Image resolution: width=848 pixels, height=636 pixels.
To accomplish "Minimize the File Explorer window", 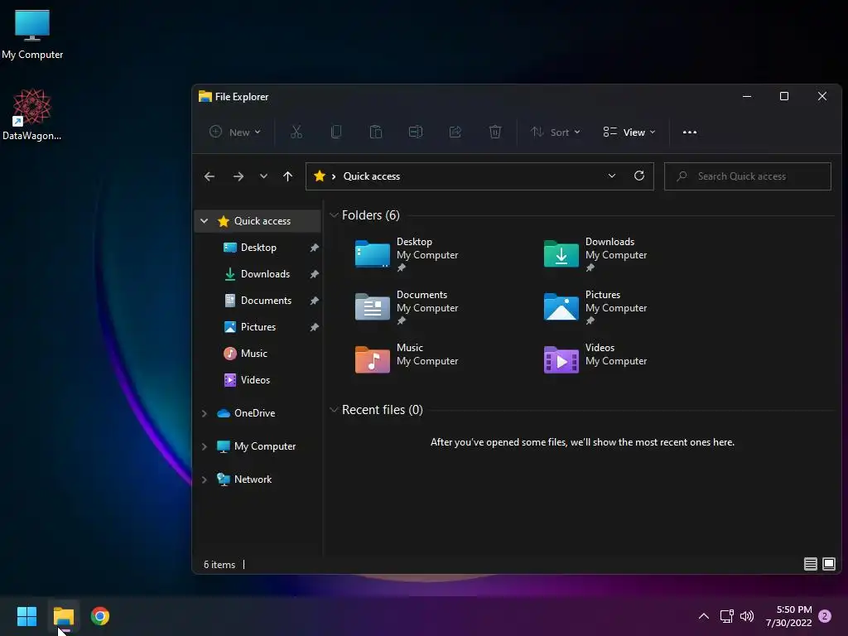I will 747,96.
